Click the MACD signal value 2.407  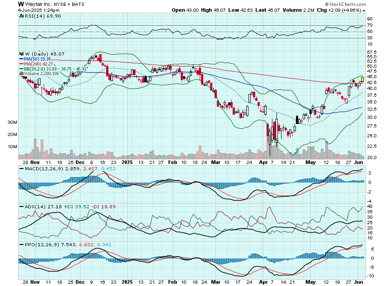[90, 169]
